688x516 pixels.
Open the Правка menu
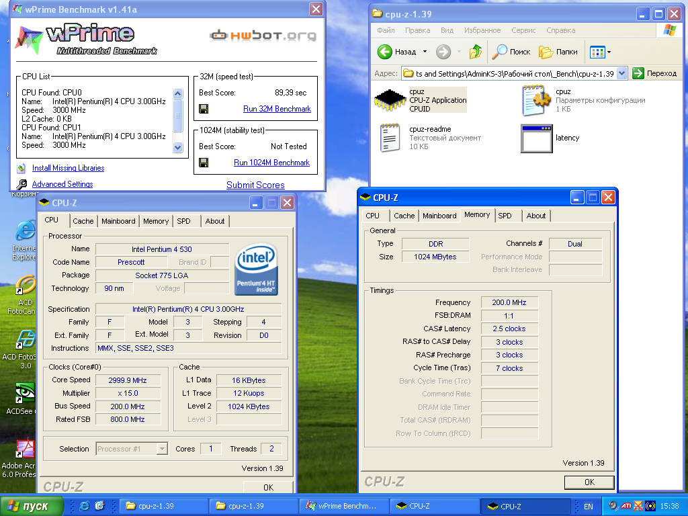(x=417, y=30)
